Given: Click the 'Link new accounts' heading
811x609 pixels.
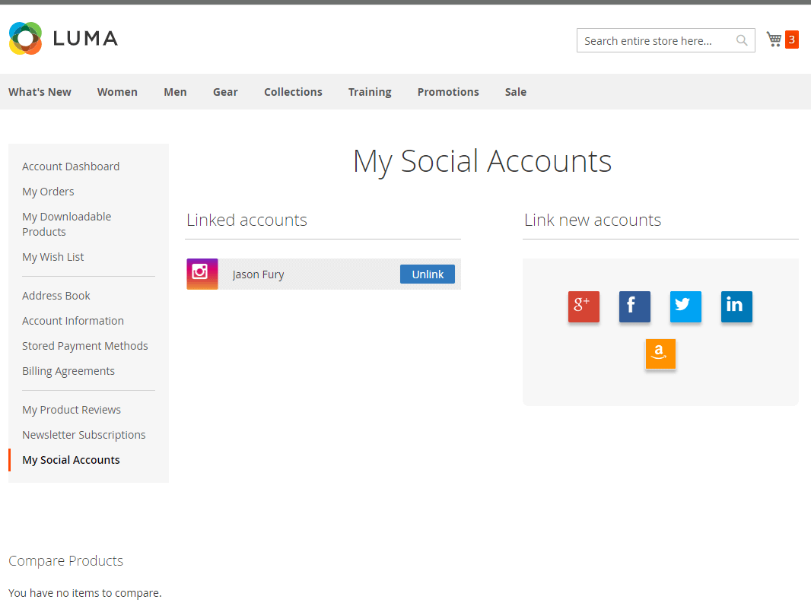Looking at the screenshot, I should (x=593, y=220).
